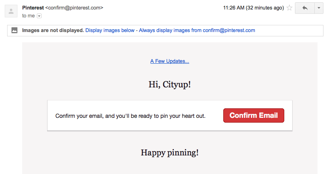Click the sender address confirm@pinterest.com

click(74, 8)
